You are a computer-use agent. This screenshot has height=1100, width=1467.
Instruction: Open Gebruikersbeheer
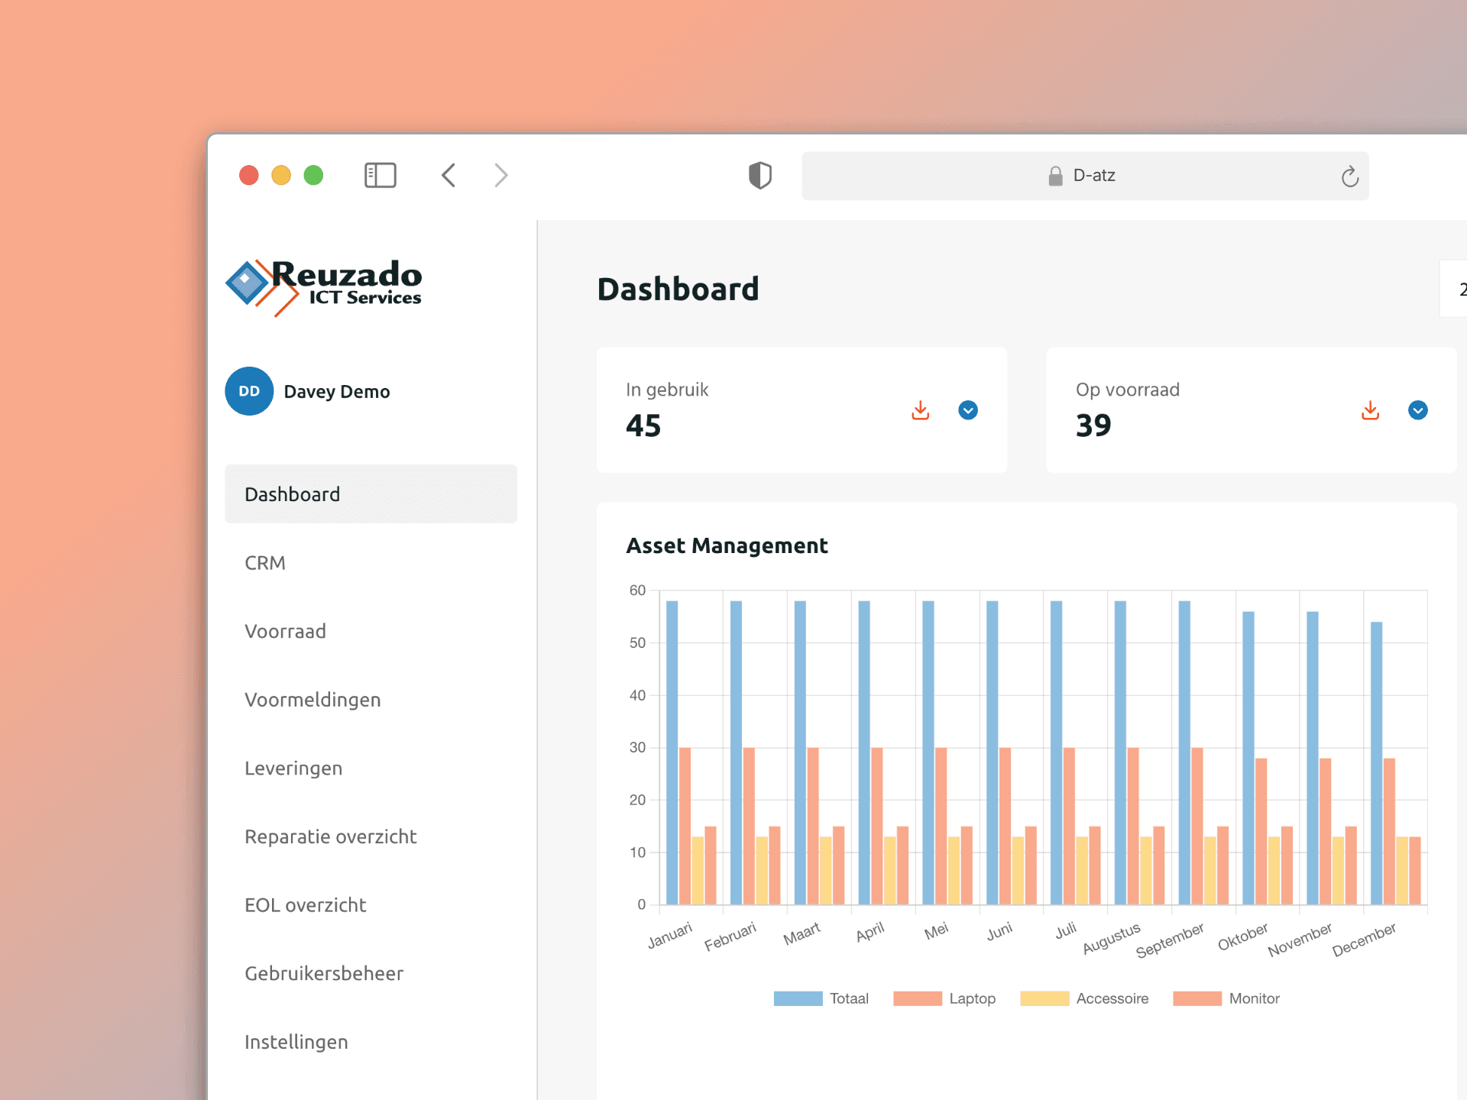(324, 973)
